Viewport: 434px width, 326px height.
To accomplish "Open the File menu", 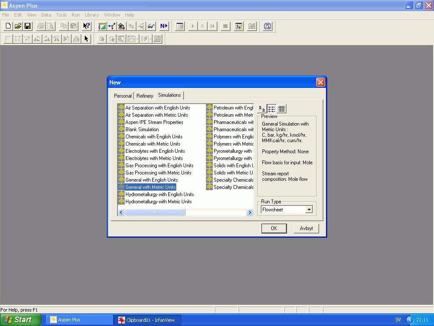I will (x=6, y=15).
